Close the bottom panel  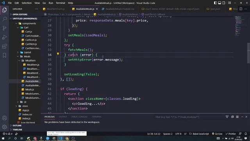pyautogui.click(x=246, y=117)
